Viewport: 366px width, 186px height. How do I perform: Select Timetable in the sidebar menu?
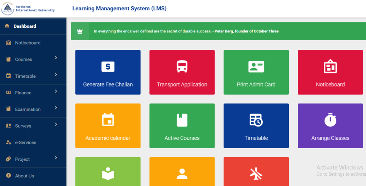33,76
